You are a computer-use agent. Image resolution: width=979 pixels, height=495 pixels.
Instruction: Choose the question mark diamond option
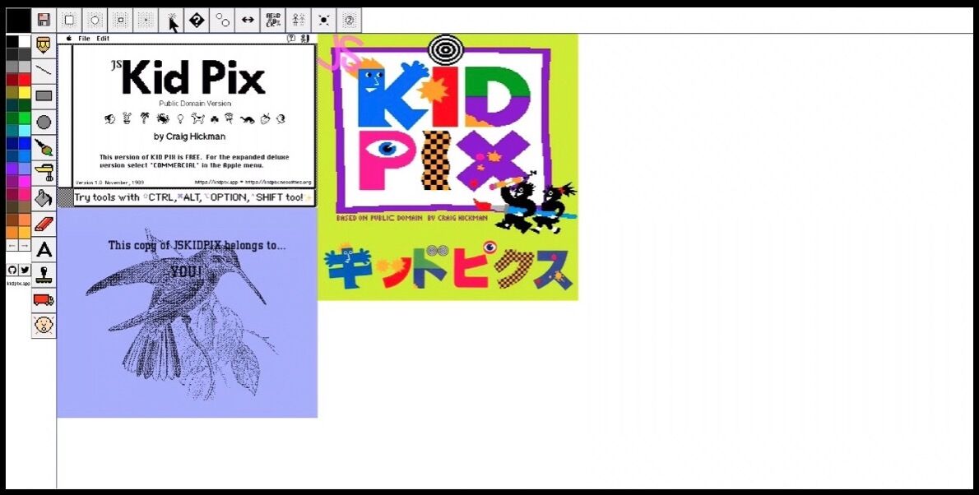pyautogui.click(x=197, y=20)
